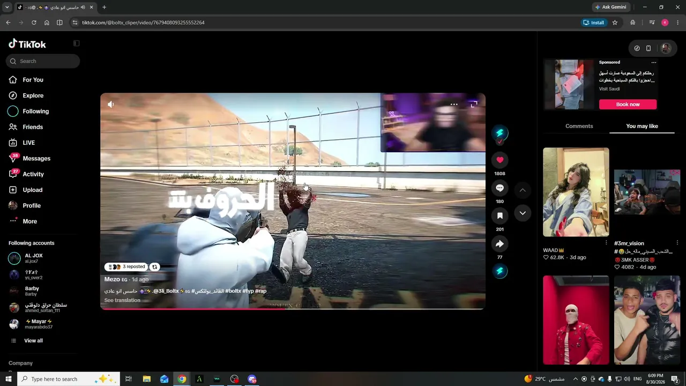Viewport: 686px width, 386px height.
Task: Toggle fullscreen on the video player
Action: tap(474, 105)
